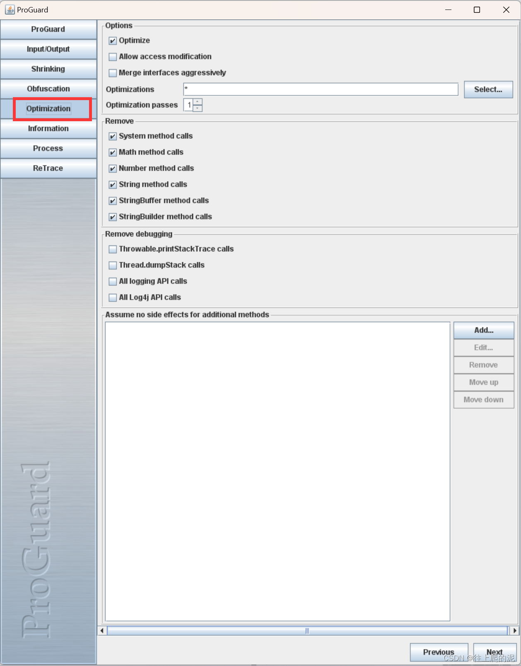Decrease the optimization passes spinner
521x666 pixels.
pos(198,108)
